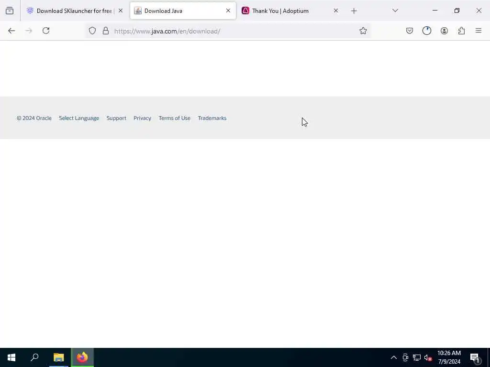
Task: Open the downloads progress indicator
Action: click(427, 31)
